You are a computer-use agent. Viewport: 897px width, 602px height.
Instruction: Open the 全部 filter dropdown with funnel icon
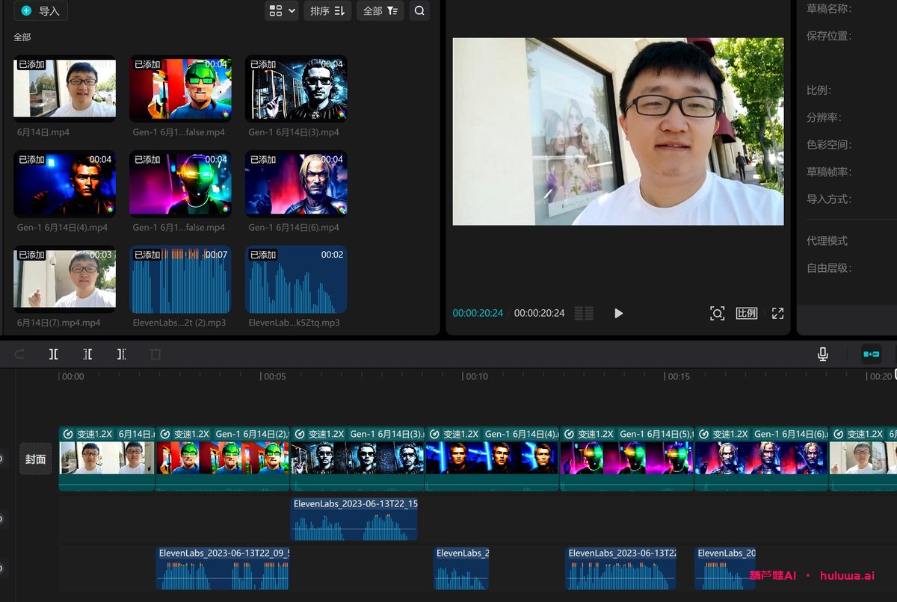[x=380, y=10]
